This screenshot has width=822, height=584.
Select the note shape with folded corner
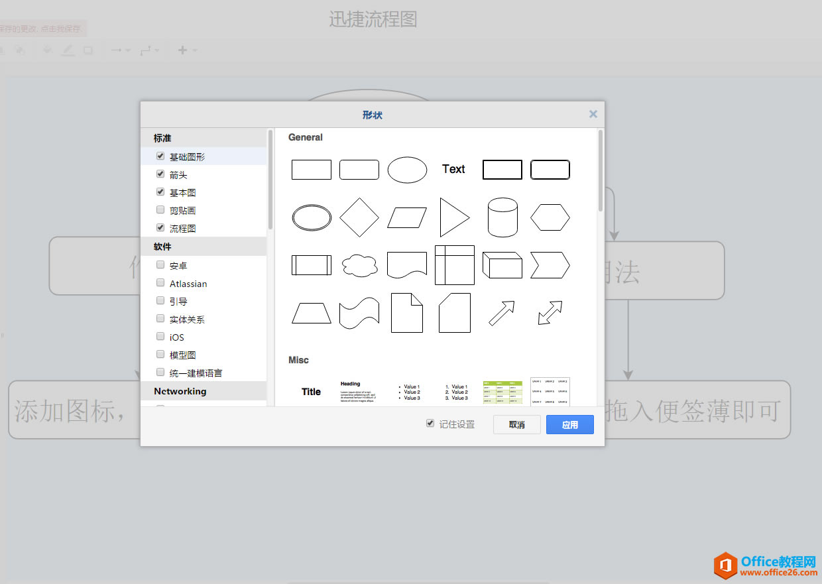click(407, 312)
